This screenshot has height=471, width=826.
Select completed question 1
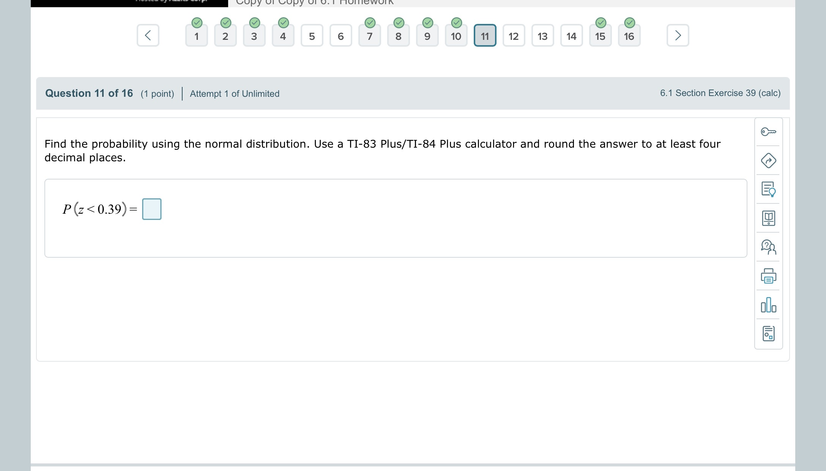point(196,36)
